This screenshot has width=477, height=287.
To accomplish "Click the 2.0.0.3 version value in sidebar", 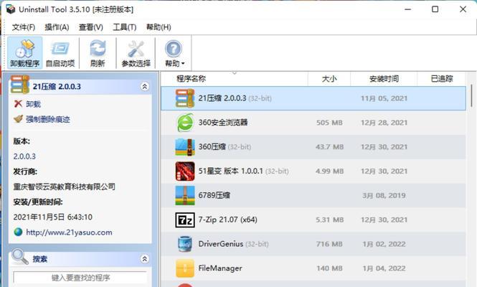I will tap(24, 156).
